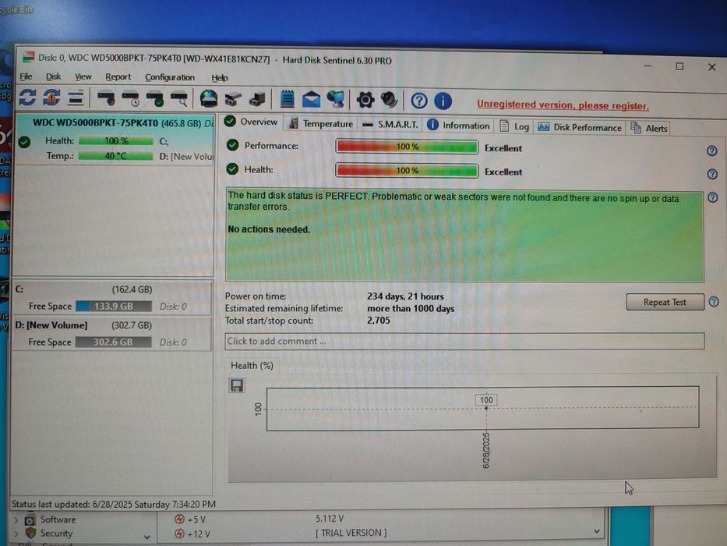Open the Configuration menu

[170, 77]
